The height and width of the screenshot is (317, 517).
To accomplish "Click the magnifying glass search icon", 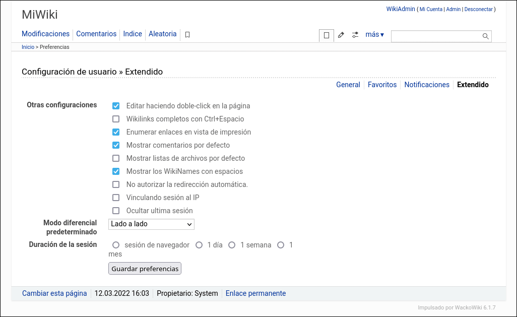I will click(x=485, y=36).
